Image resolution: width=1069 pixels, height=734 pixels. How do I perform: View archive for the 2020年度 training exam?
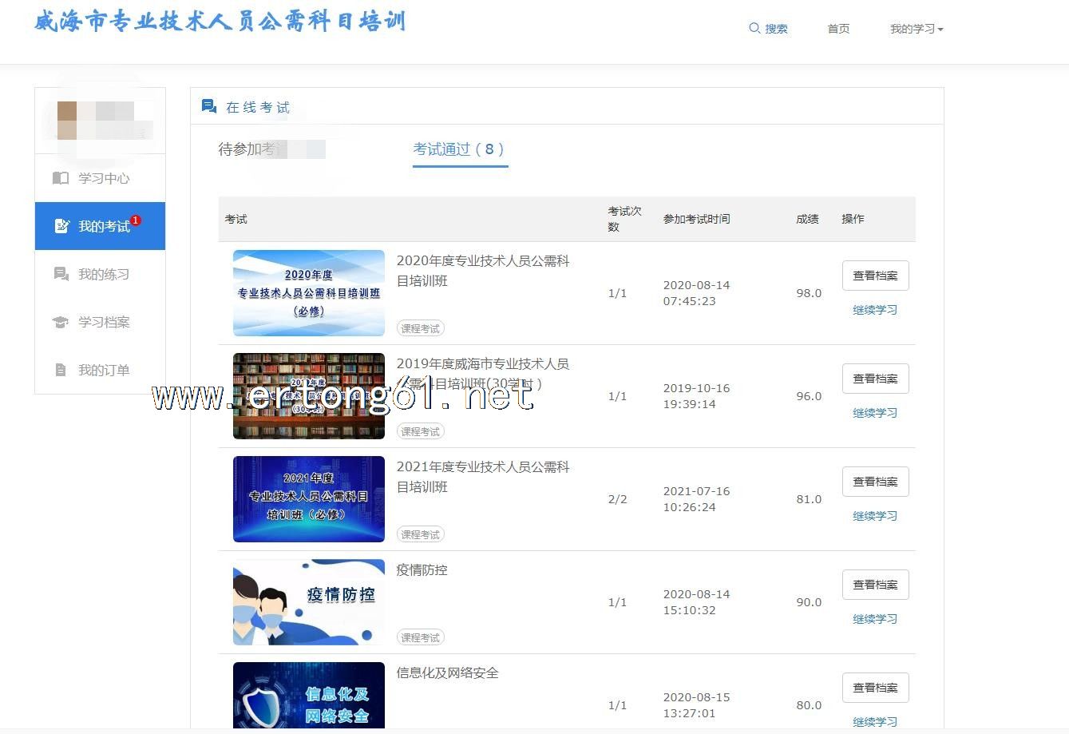(x=875, y=276)
